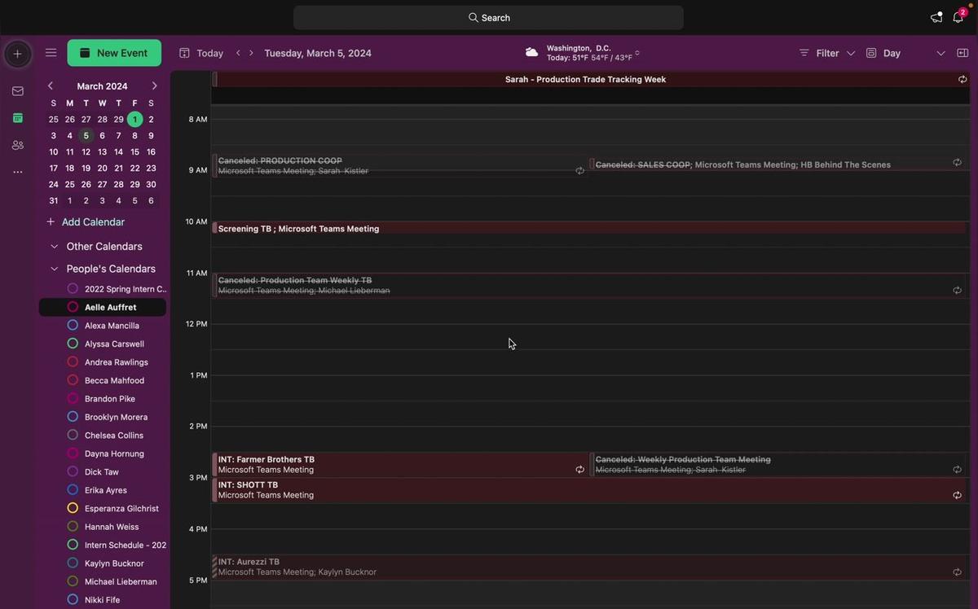Select March 12 in mini calendar

tap(86, 152)
